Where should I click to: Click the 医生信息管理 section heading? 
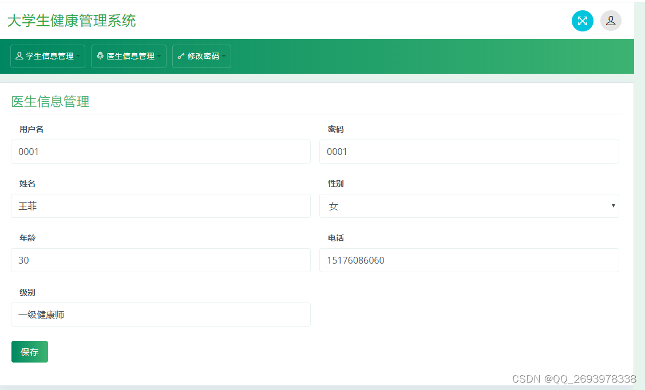click(50, 102)
